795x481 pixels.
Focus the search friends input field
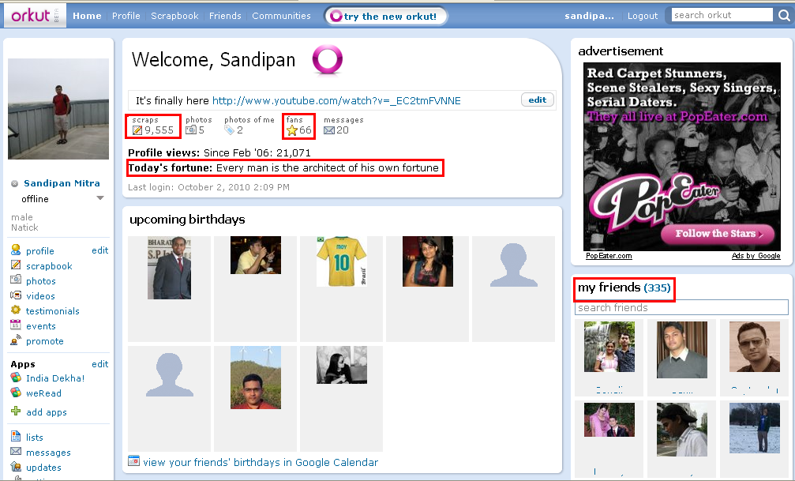(x=681, y=307)
